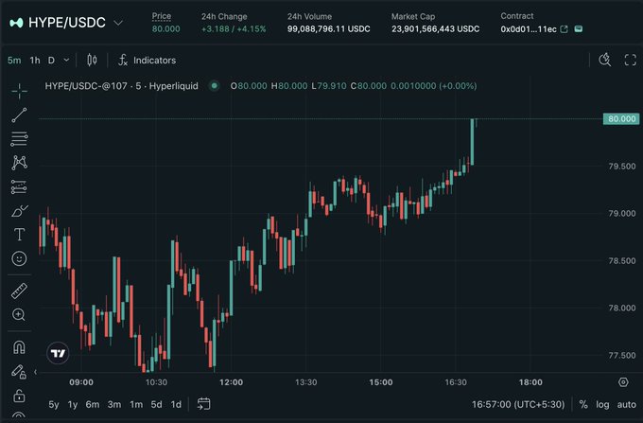
Task: Click the 78.000 price axis label
Action: [x=621, y=308]
